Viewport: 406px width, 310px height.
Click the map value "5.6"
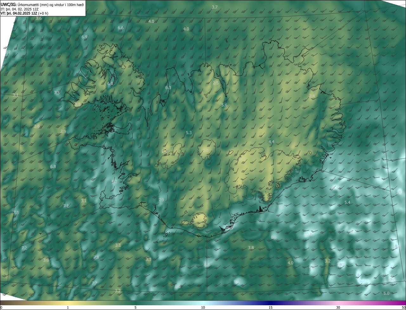click(x=224, y=105)
